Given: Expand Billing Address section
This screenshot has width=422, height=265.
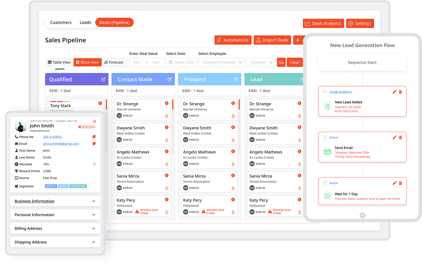Looking at the screenshot, I should [55, 228].
